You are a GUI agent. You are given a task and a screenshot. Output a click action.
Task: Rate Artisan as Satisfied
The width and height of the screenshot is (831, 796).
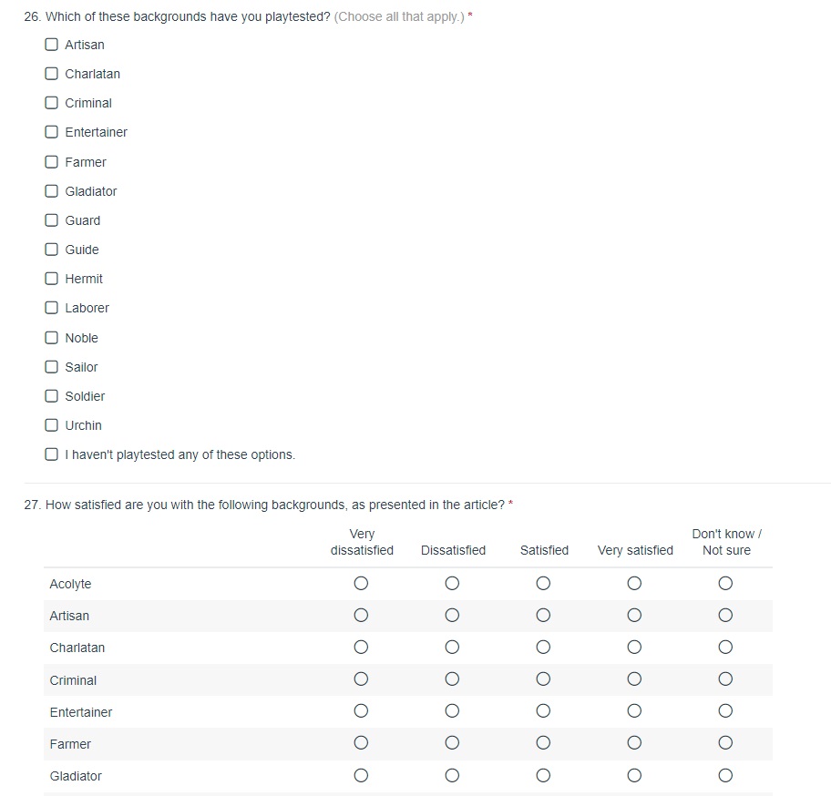[543, 616]
